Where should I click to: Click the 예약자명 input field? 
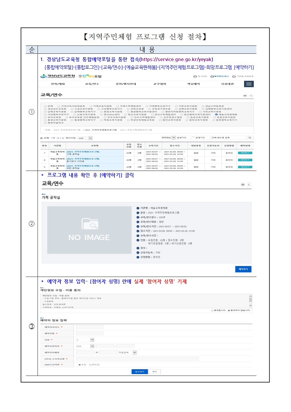(x=90, y=333)
